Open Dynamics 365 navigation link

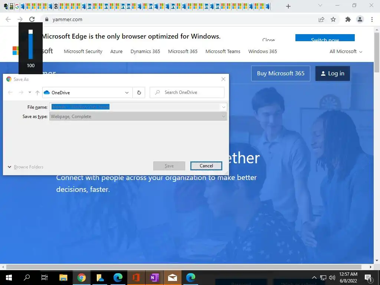[145, 51]
